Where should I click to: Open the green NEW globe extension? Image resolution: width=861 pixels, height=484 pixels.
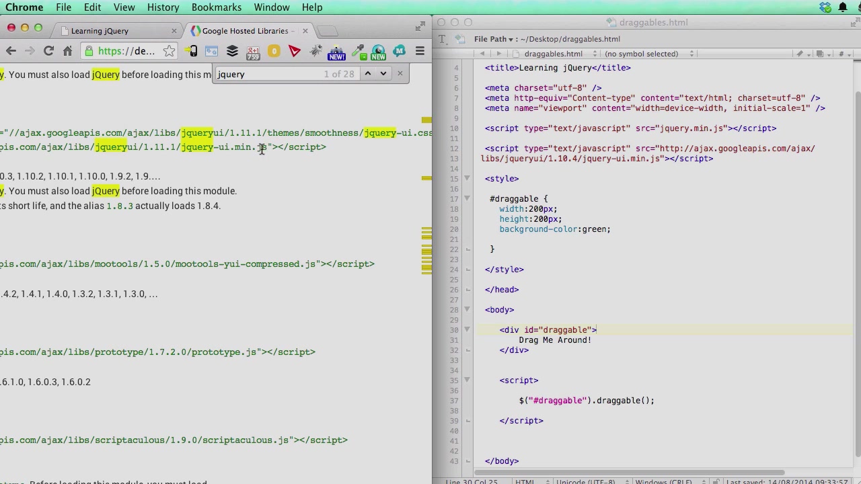(378, 52)
